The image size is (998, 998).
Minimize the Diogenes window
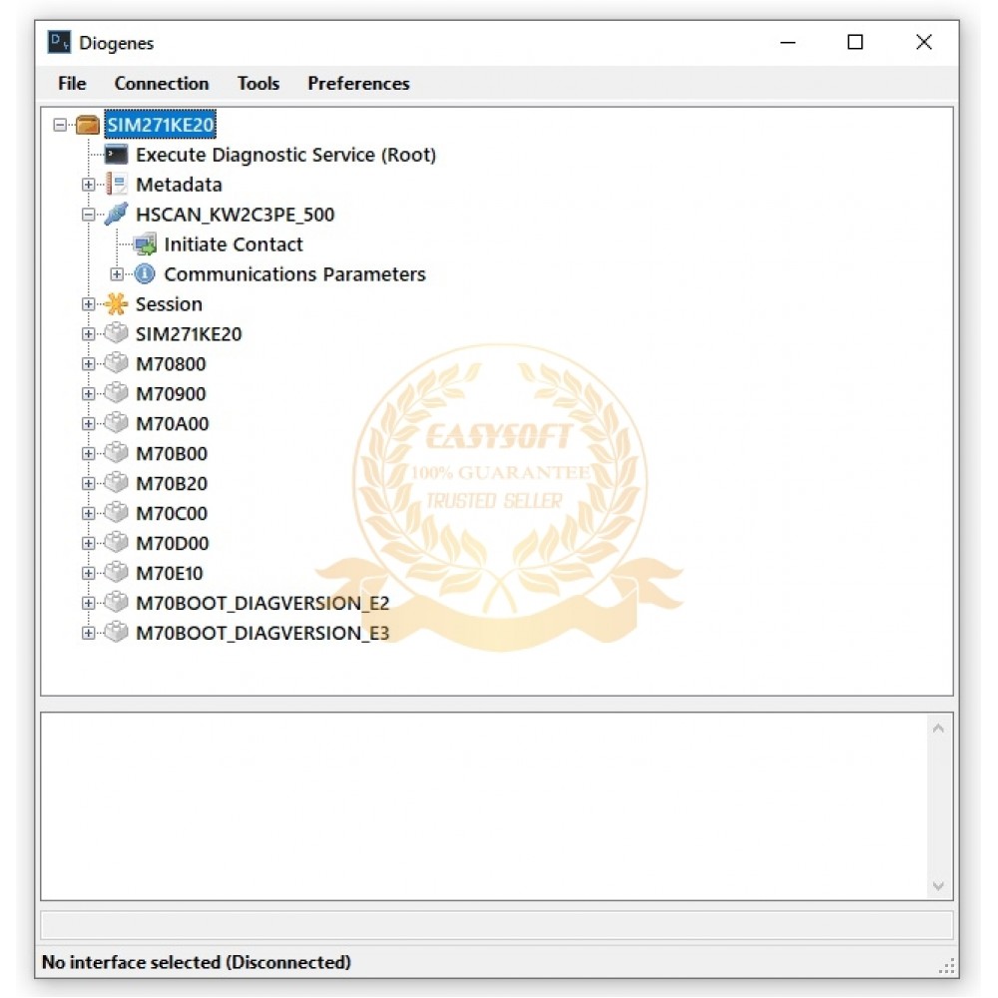click(x=788, y=43)
